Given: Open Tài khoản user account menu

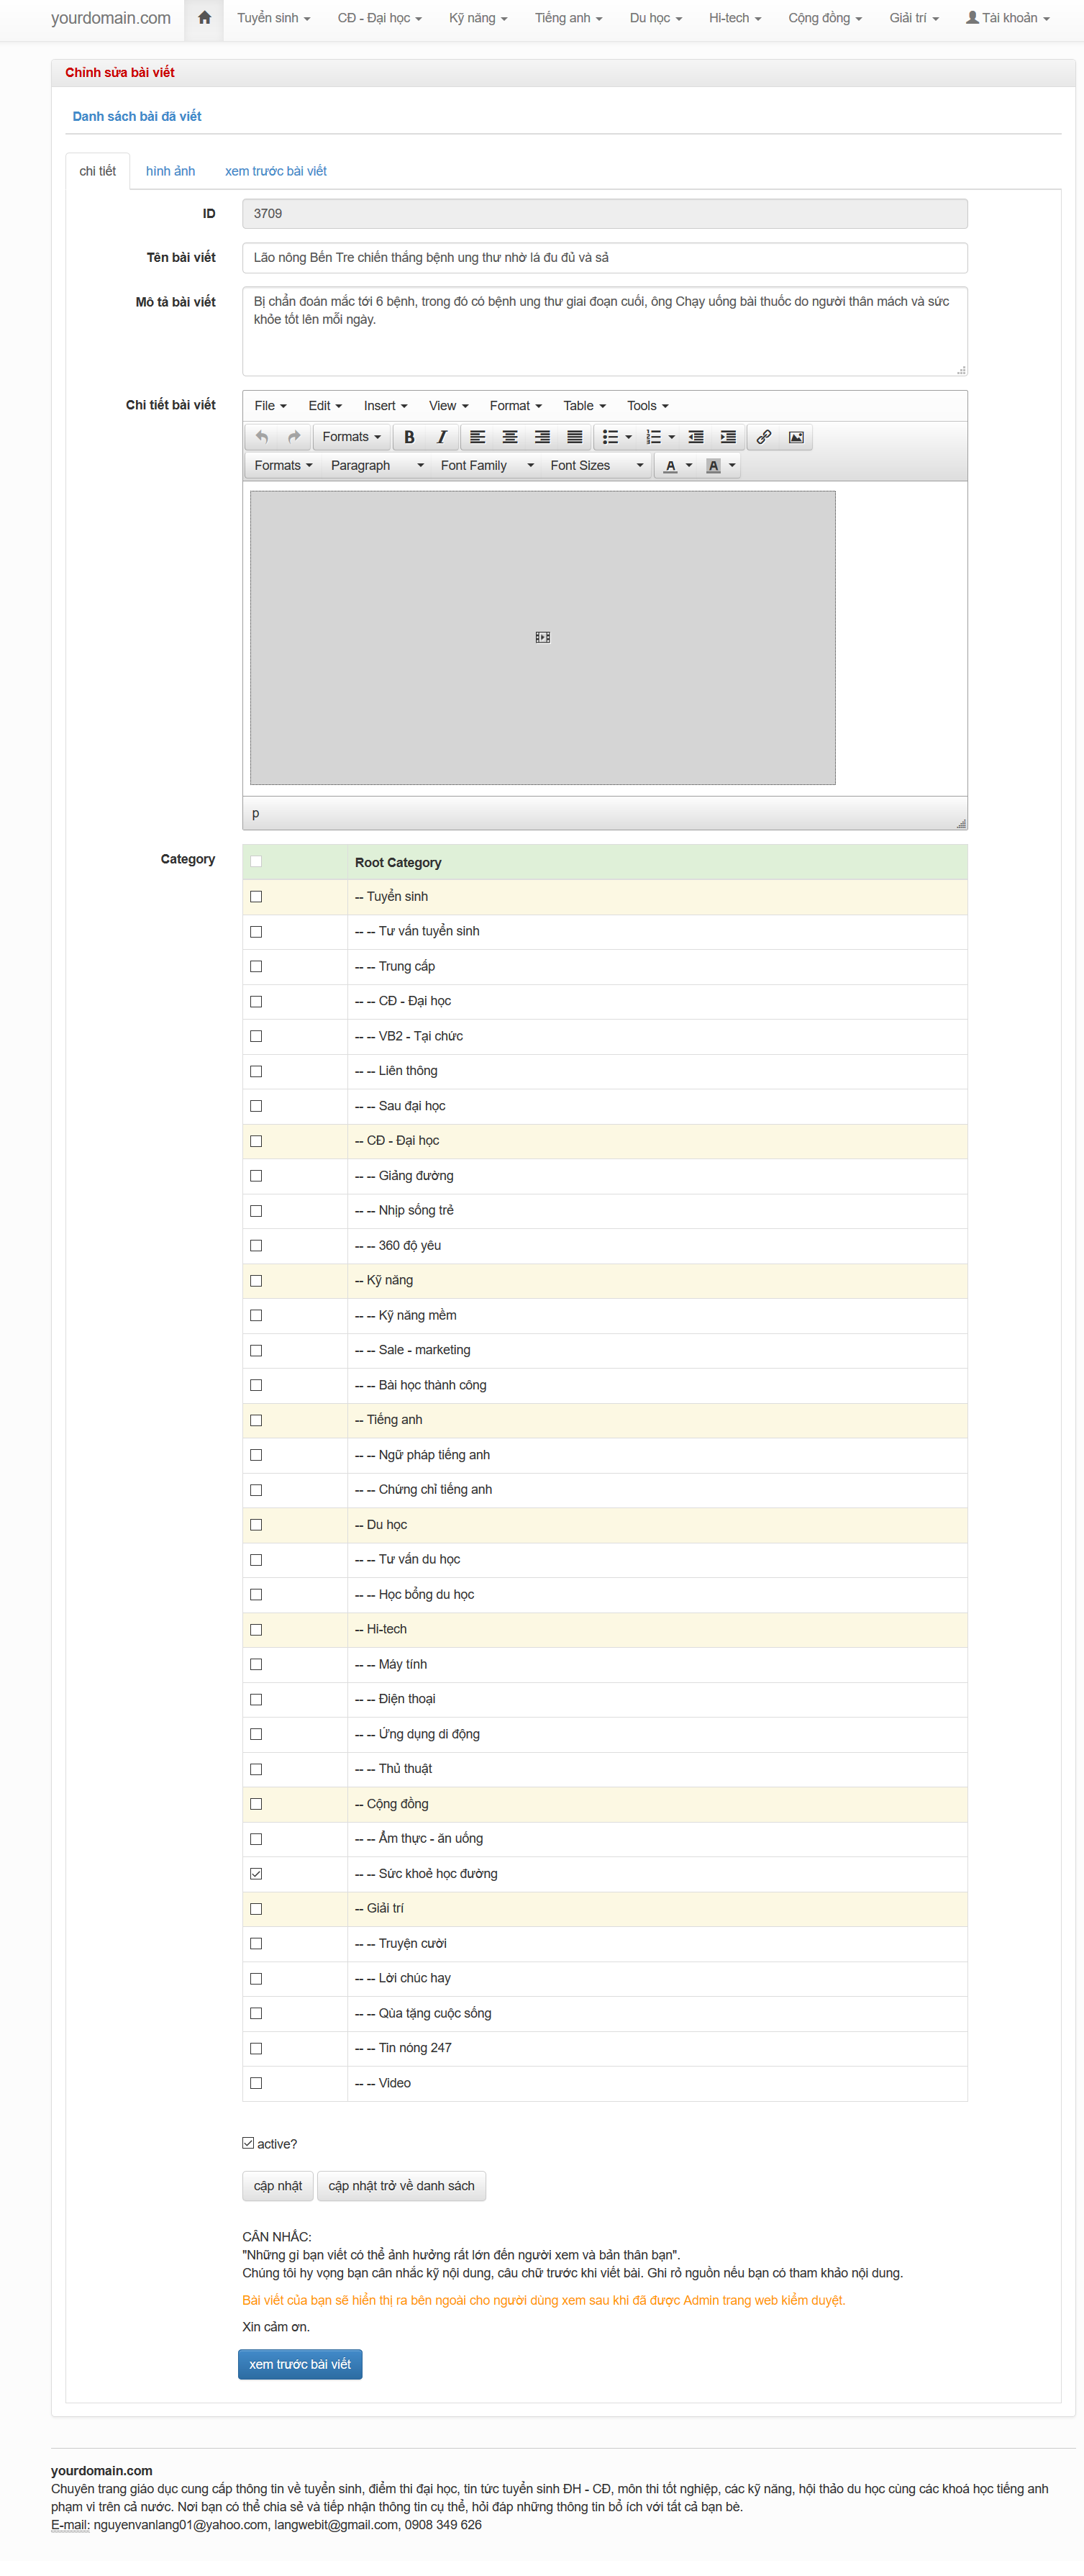Looking at the screenshot, I should coord(1007,18).
